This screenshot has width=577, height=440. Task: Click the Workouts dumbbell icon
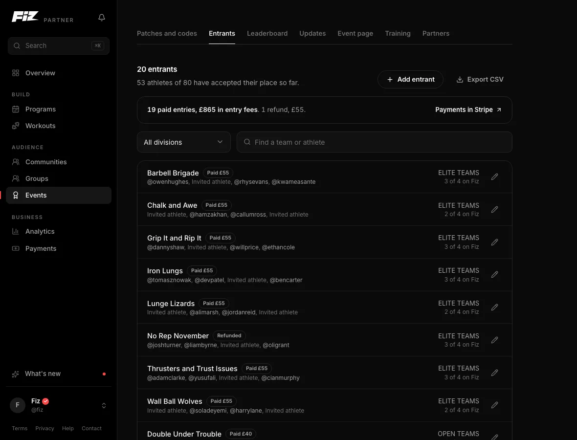[16, 126]
